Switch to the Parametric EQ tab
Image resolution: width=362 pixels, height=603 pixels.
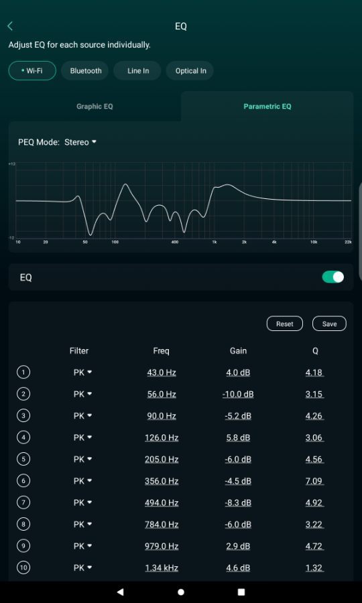point(267,107)
